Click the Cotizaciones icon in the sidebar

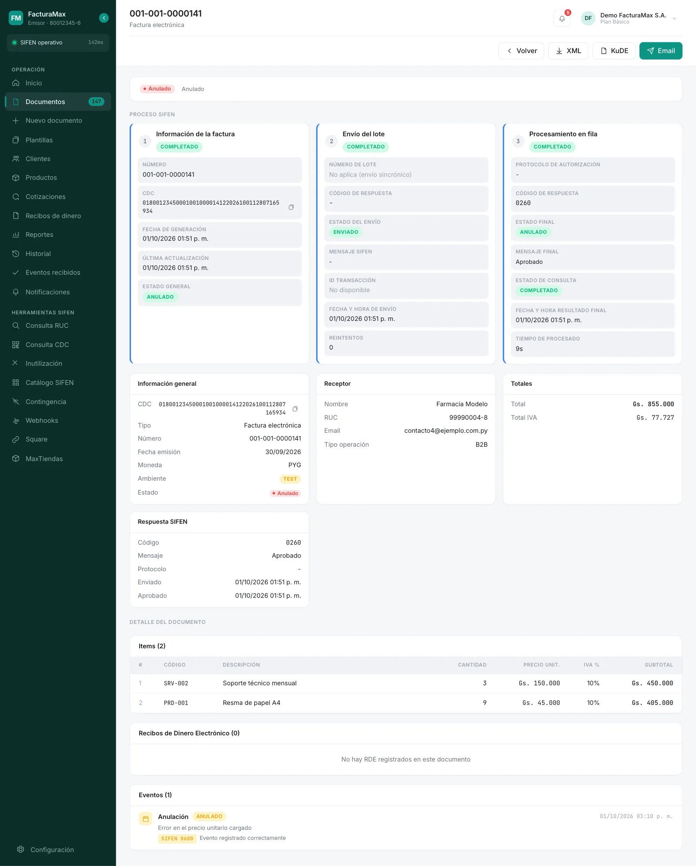point(16,197)
